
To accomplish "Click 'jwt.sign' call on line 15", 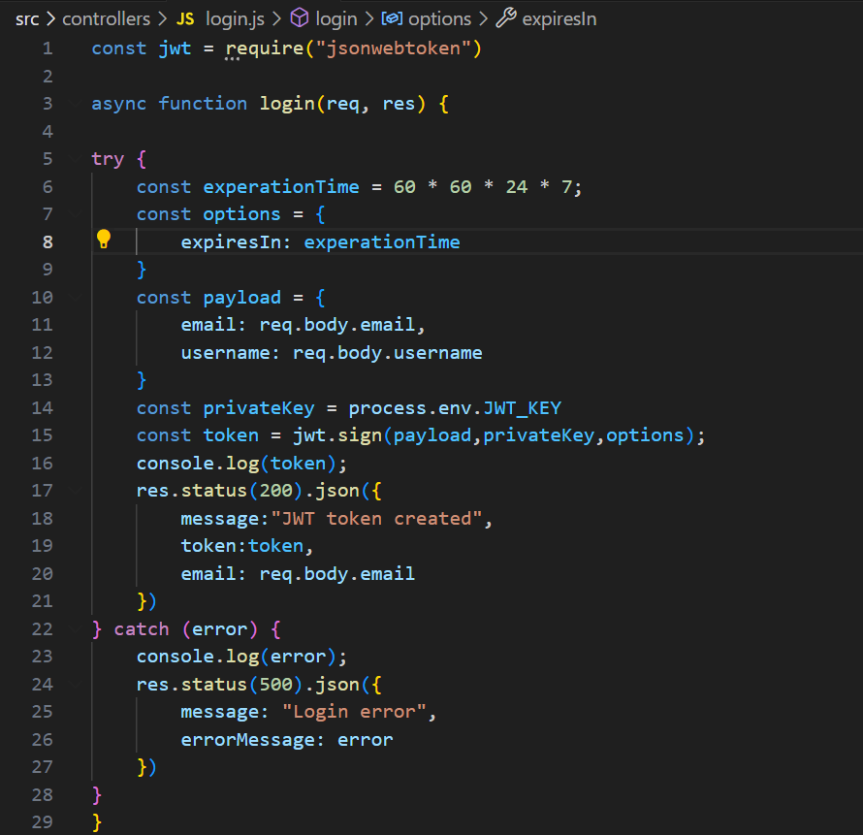I will [336, 435].
